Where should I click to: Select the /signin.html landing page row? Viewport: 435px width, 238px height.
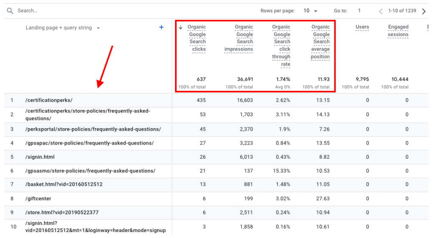[40, 157]
